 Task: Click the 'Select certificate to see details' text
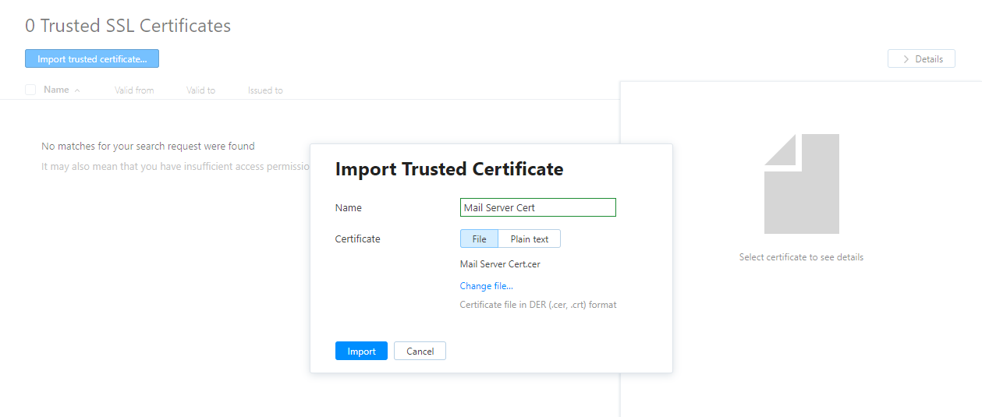click(801, 257)
